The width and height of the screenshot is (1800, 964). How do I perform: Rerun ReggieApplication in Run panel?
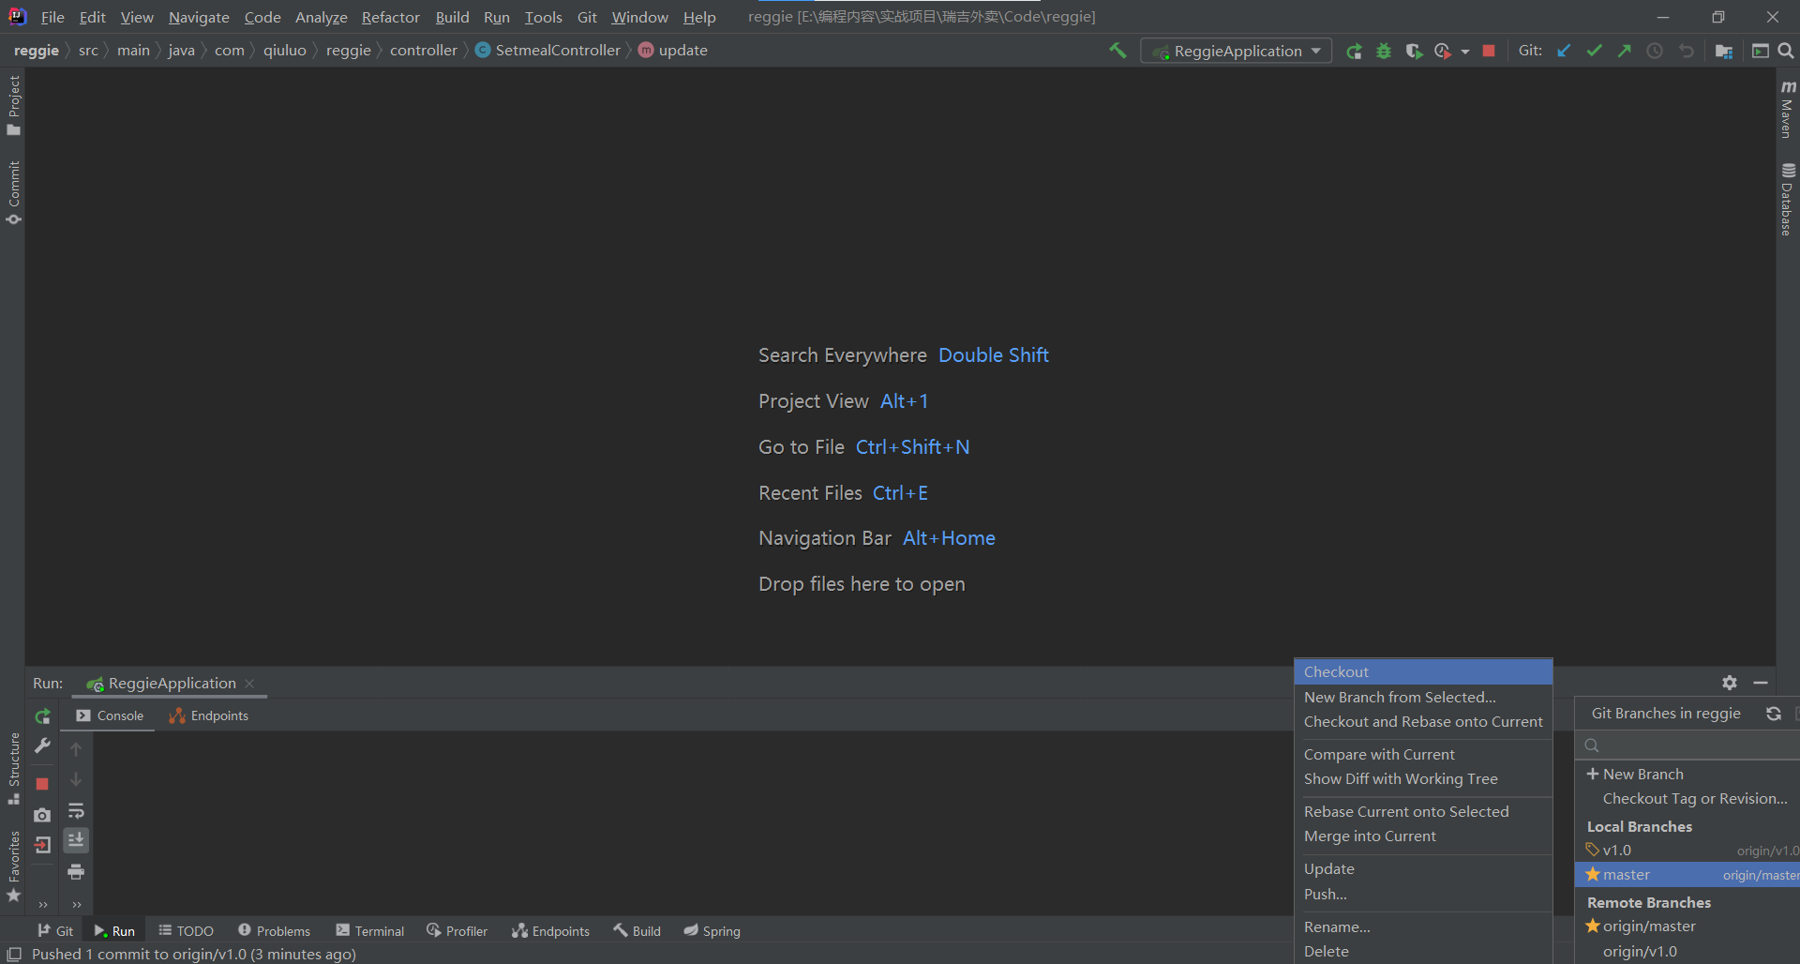coord(42,716)
